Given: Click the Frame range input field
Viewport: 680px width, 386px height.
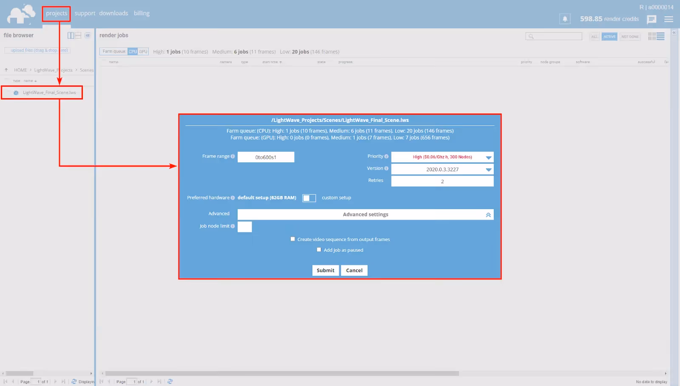Looking at the screenshot, I should (266, 157).
